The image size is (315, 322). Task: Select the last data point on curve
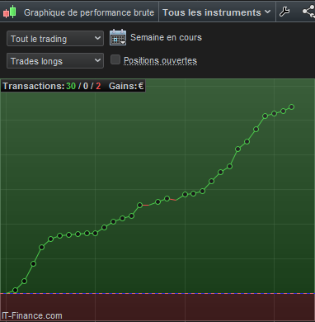tap(292, 107)
